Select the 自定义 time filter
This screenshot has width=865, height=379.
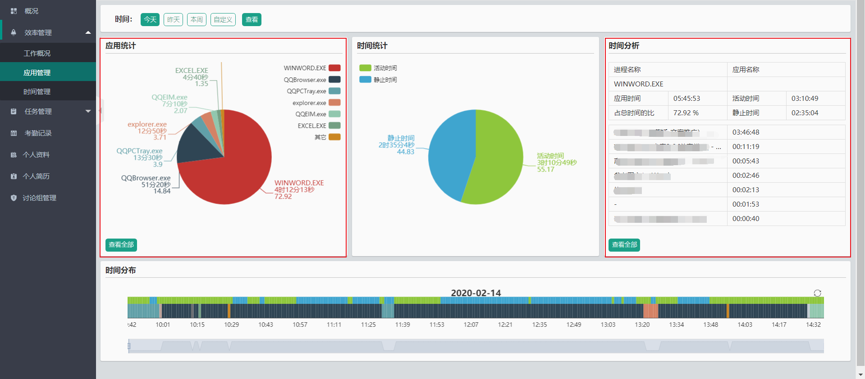tap(223, 19)
